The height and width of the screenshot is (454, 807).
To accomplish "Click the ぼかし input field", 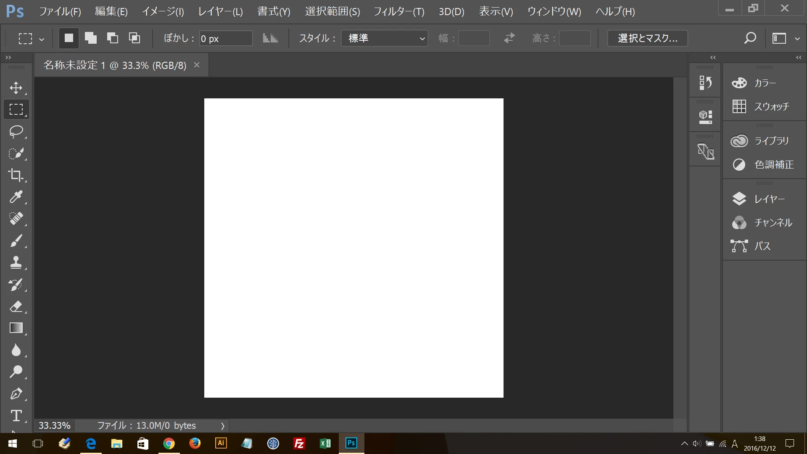I will (226, 38).
